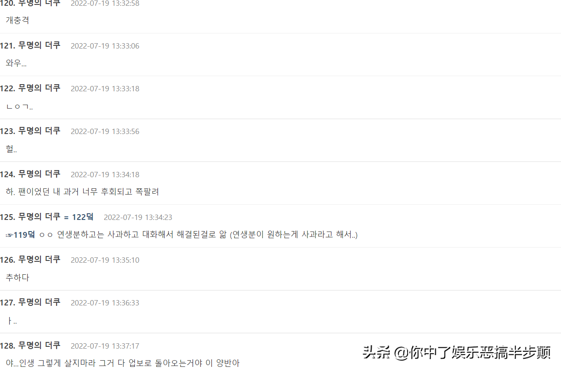Click the 13:33:06 timestamp on comment 121
Image resolution: width=561 pixels, height=370 pixels.
[105, 46]
